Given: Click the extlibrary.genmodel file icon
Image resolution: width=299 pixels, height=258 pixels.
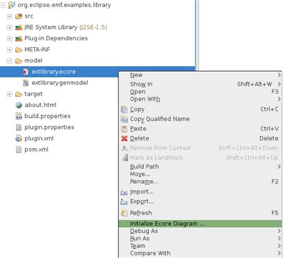Looking at the screenshot, I should pos(25,83).
